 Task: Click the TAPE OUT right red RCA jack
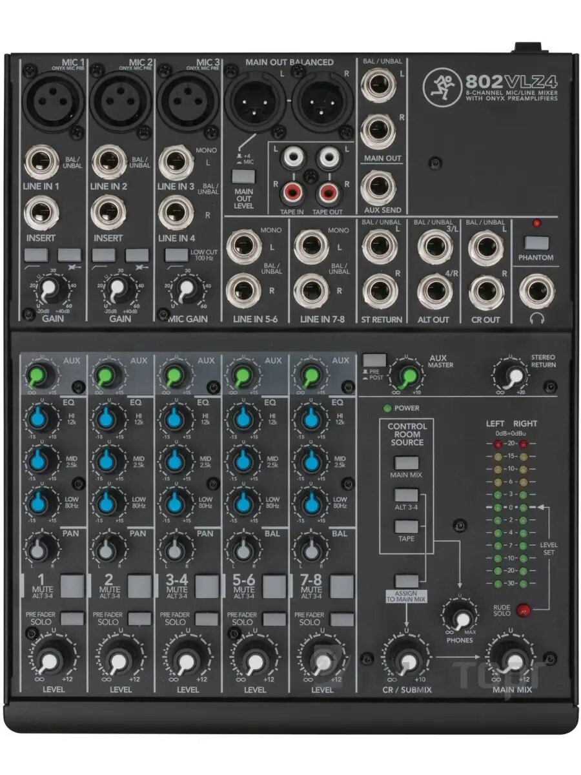click(329, 191)
